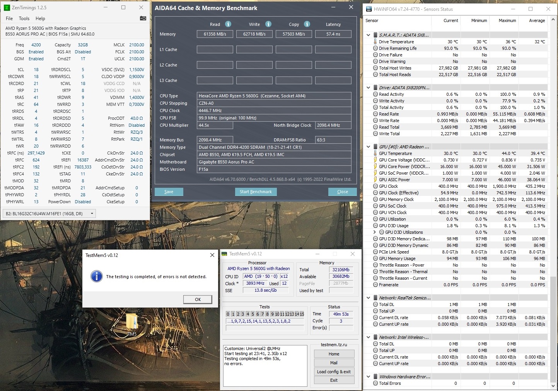Click the testmem.tz.ru label in TestMem5
Screen dimensions: 558x391
pyautogui.click(x=334, y=345)
